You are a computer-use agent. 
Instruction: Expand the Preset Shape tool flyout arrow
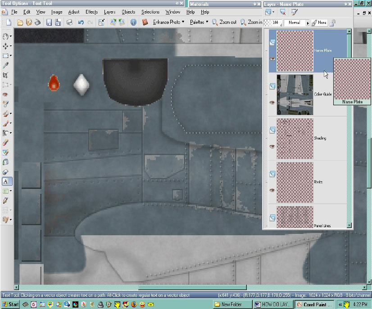(11, 191)
